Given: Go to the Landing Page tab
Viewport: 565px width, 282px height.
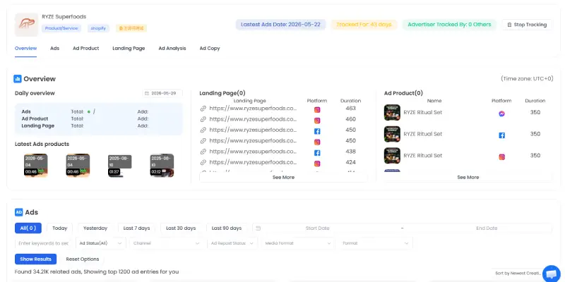Looking at the screenshot, I should click(129, 48).
